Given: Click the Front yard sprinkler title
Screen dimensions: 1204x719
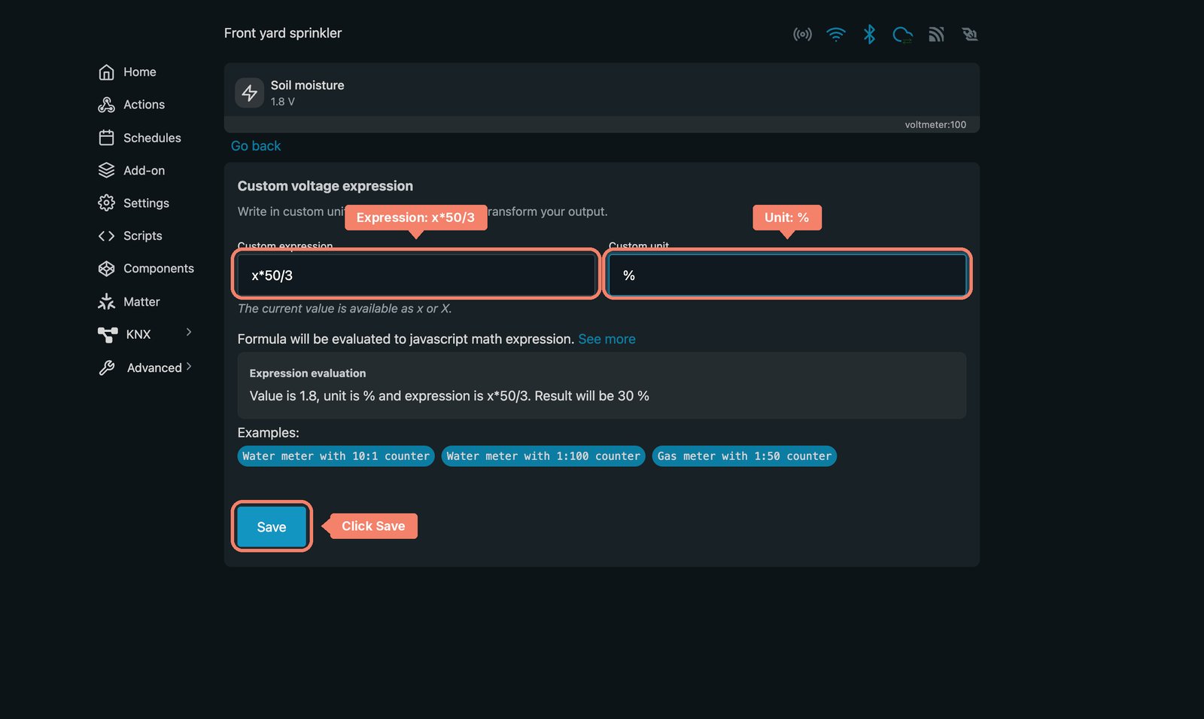Looking at the screenshot, I should pyautogui.click(x=283, y=33).
